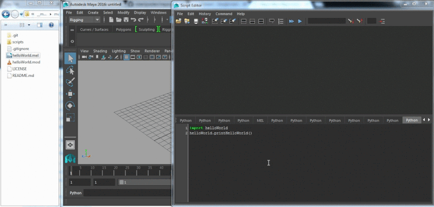Click the go to line icon
The height and width of the screenshot is (207, 434).
(382, 21)
